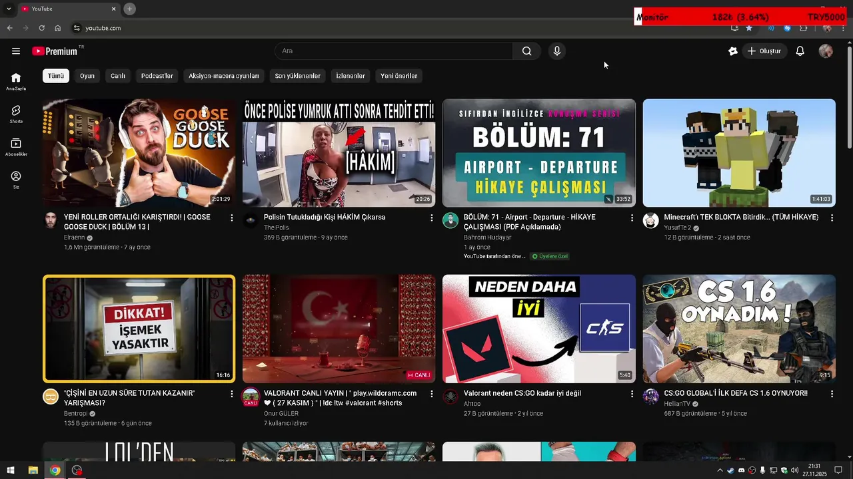The image size is (853, 479).
Task: Click the Üyelere özel badge
Action: [550, 256]
